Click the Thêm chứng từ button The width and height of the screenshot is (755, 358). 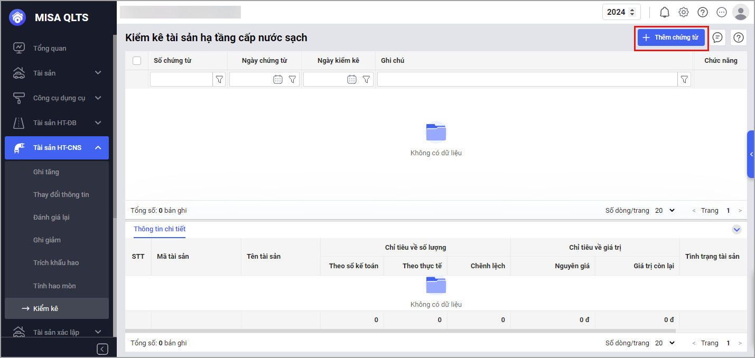coord(671,37)
